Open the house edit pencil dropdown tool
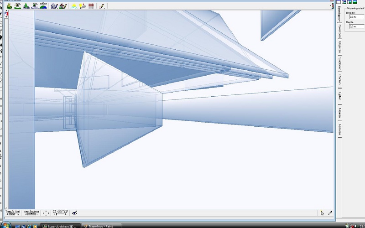Image resolution: width=365 pixels, height=228 pixels. click(54, 6)
